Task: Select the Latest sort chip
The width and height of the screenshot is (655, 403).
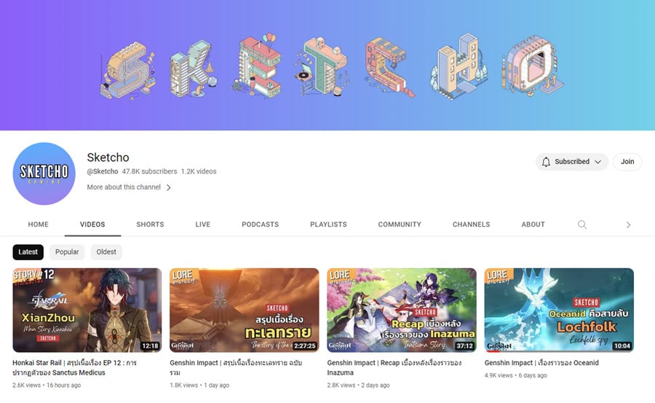Action: pyautogui.click(x=28, y=252)
